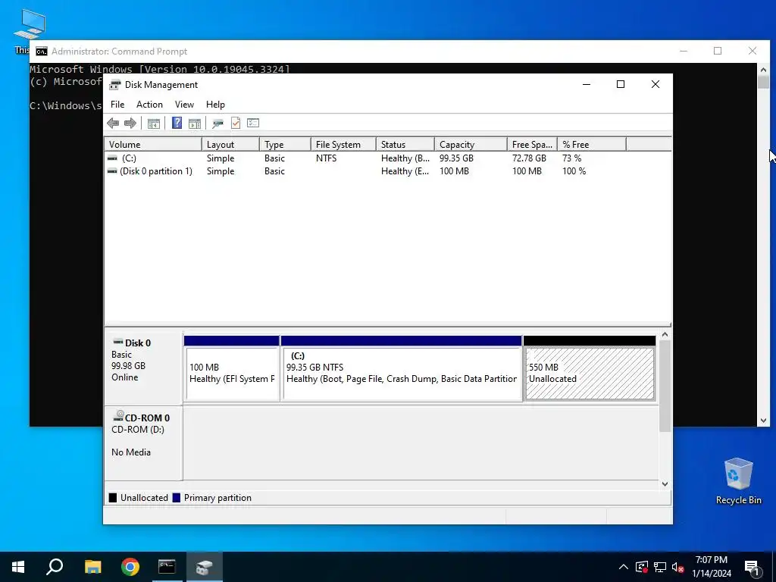776x582 pixels.
Task: Sort by the Layout column header
Action: point(230,145)
